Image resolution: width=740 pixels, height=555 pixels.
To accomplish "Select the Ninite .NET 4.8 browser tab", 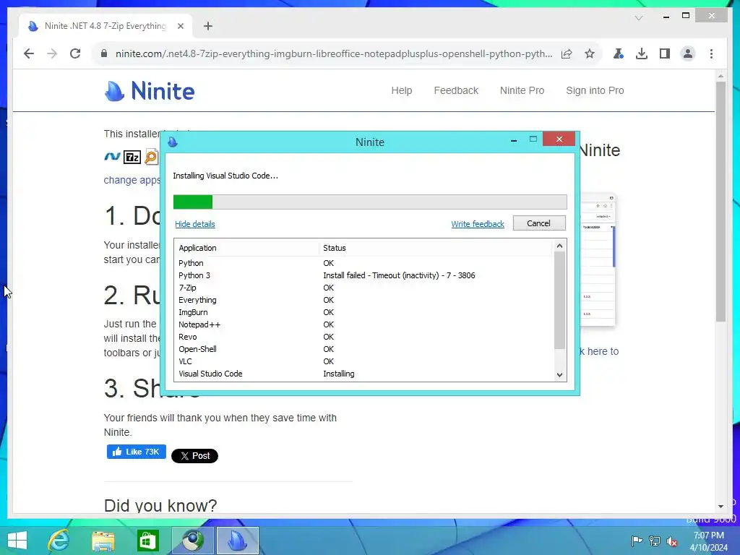I will coord(106,26).
